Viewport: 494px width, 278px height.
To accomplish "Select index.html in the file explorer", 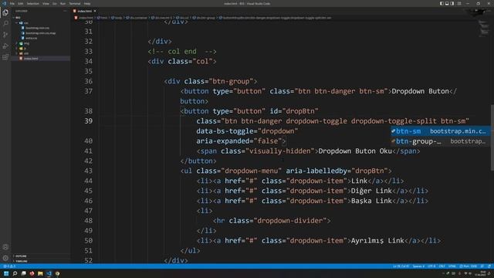I will pos(31,59).
